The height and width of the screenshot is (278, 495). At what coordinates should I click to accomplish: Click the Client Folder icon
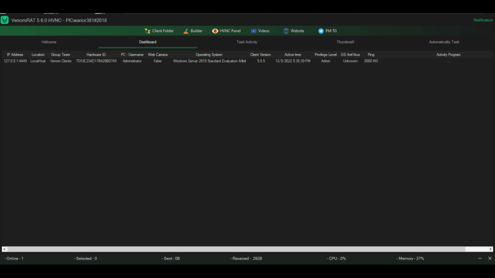(x=147, y=31)
